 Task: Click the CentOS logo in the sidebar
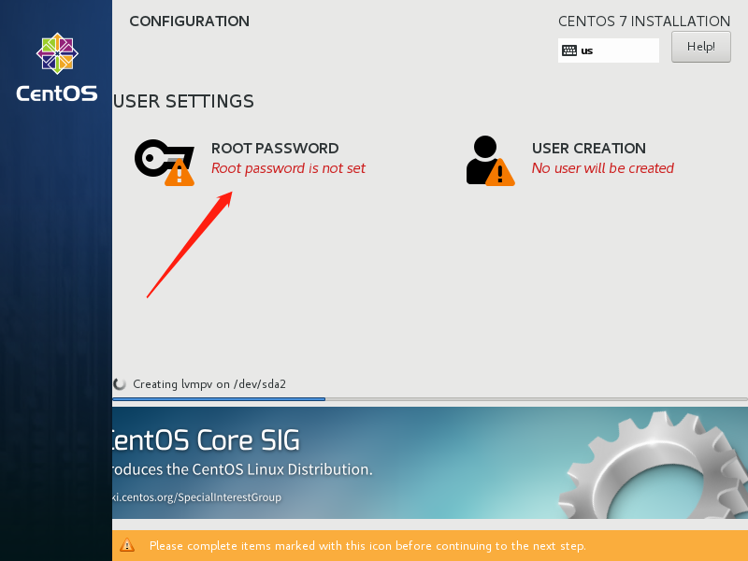pos(57,67)
